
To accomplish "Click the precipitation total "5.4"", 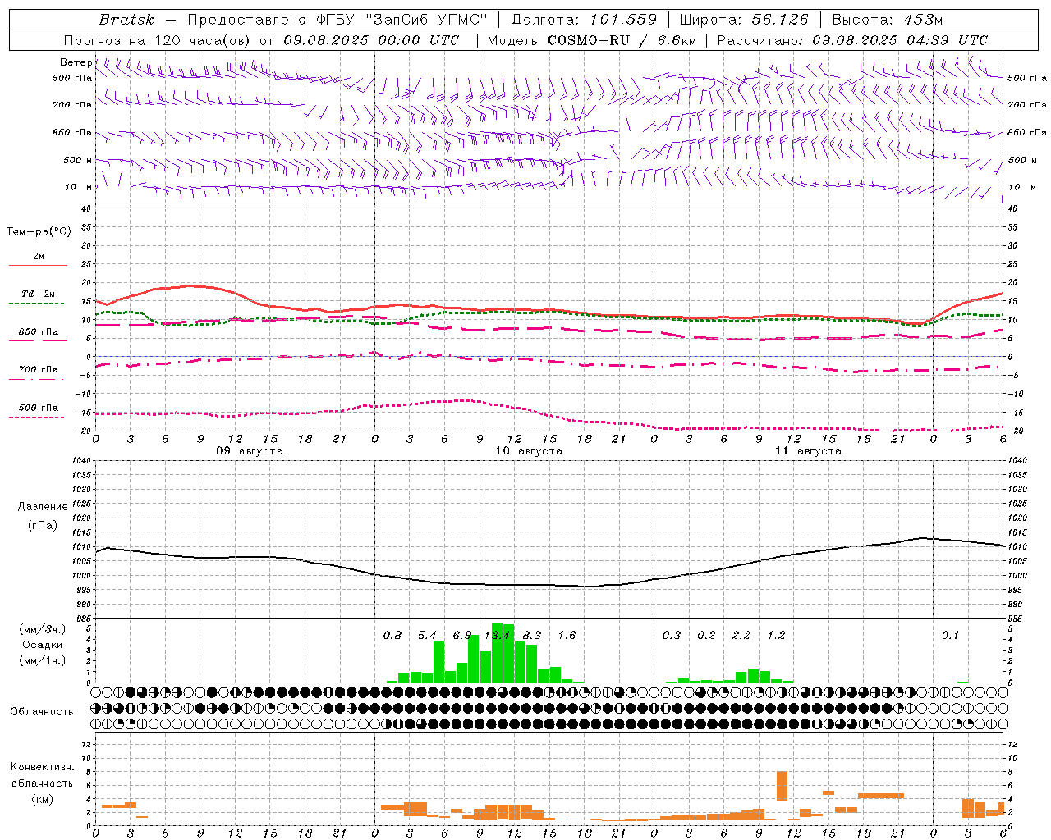I will (x=427, y=635).
